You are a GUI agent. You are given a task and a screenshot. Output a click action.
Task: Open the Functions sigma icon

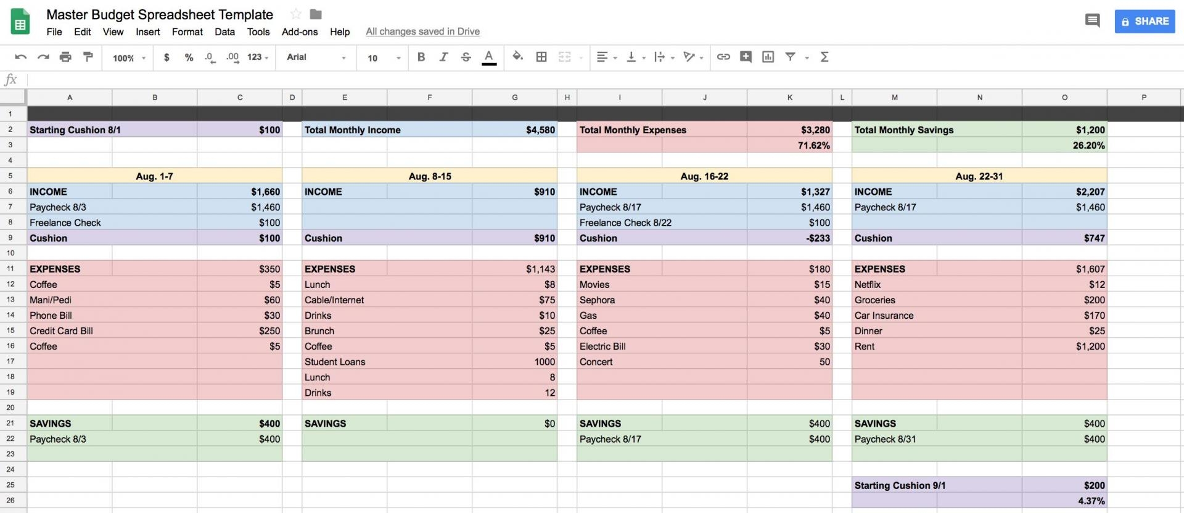pos(824,57)
